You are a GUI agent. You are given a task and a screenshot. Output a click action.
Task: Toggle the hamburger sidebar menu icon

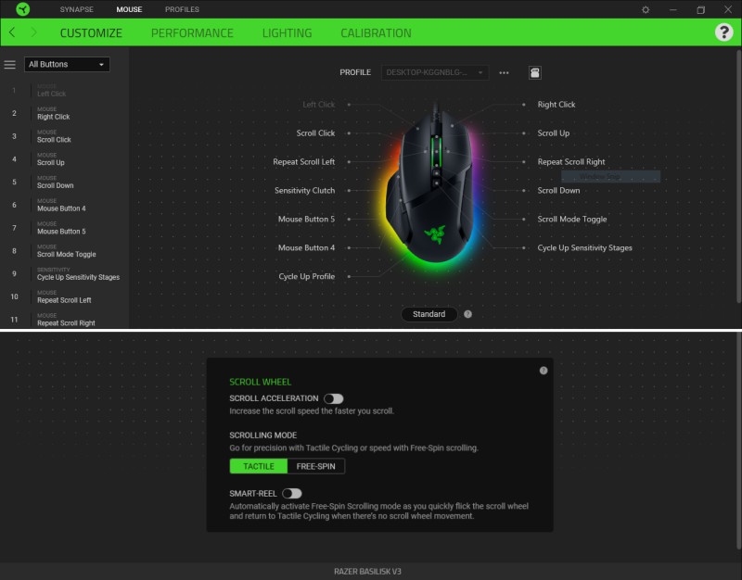tap(10, 64)
